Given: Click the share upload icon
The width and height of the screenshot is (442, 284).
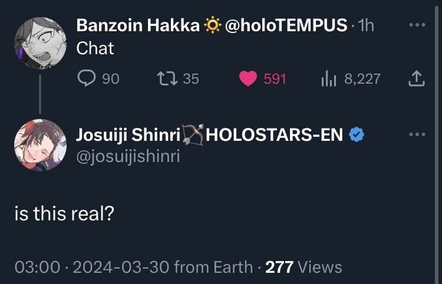Looking at the screenshot, I should pyautogui.click(x=417, y=78).
